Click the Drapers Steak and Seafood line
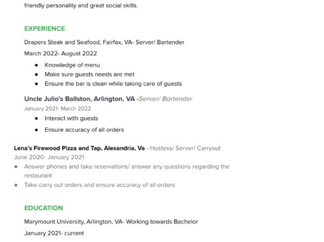The width and height of the screenshot is (324, 242). 104,42
